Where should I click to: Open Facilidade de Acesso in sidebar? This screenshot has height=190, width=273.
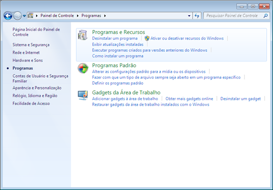tap(31, 104)
